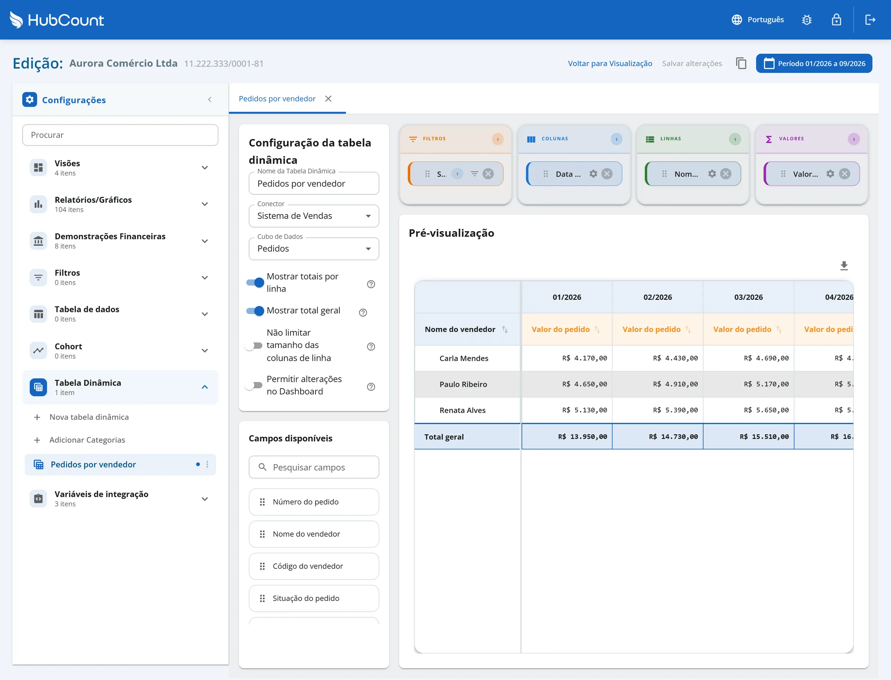
Task: Change language from Português
Action: coord(757,19)
